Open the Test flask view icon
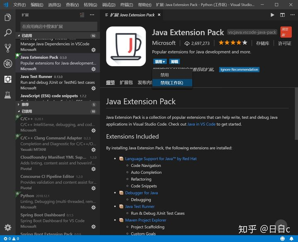 click(7, 95)
